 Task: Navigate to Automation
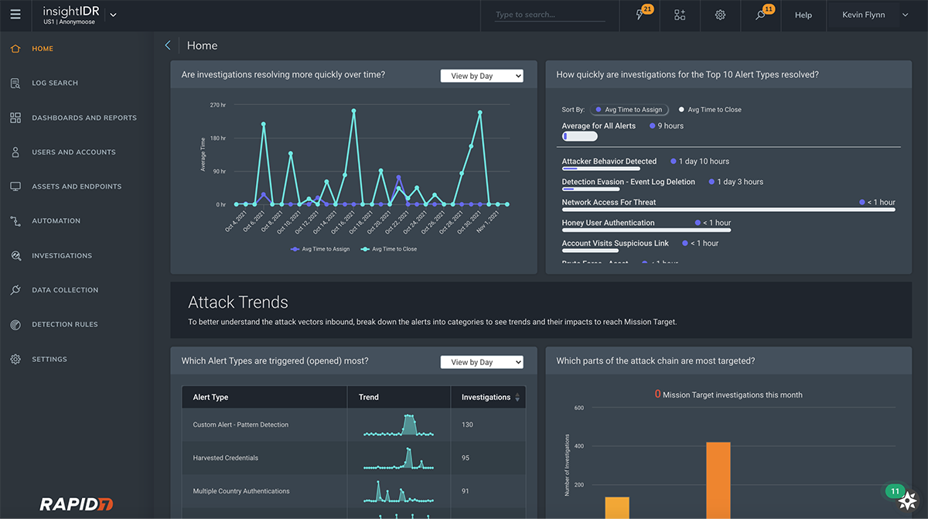(56, 221)
